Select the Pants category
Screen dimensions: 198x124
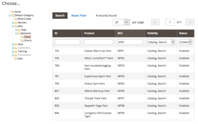[x=27, y=37]
